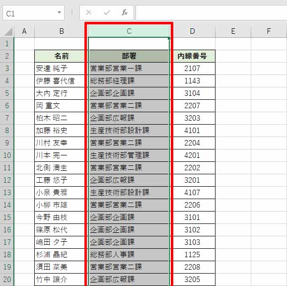Click the Name Box showing C1
The width and height of the screenshot is (287, 286).
(33, 12)
